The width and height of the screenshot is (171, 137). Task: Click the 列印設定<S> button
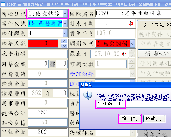coord(154,25)
